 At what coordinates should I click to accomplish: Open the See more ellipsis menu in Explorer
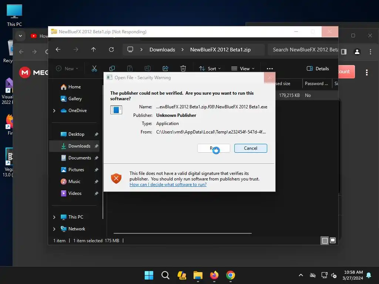click(x=270, y=68)
